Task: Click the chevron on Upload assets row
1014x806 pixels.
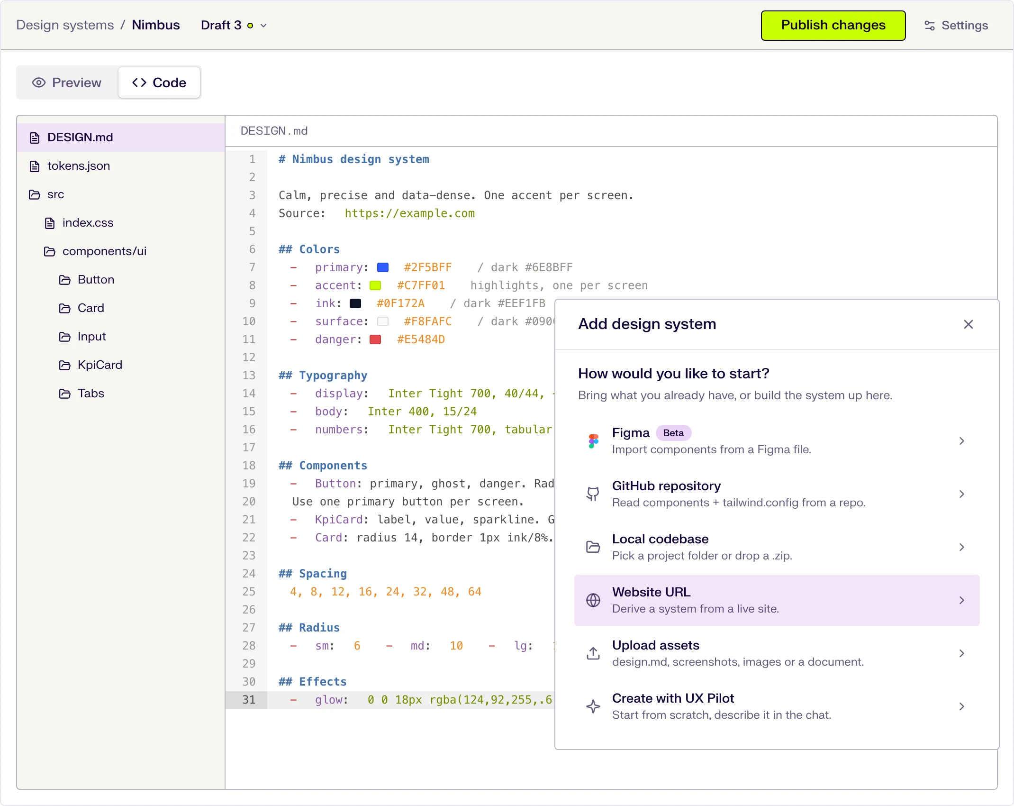Action: [x=962, y=653]
